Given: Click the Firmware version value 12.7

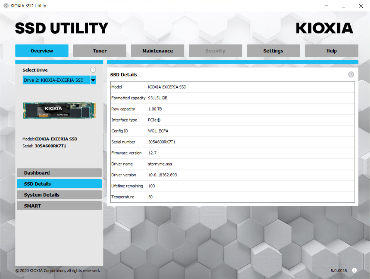Looking at the screenshot, I should 152,153.
